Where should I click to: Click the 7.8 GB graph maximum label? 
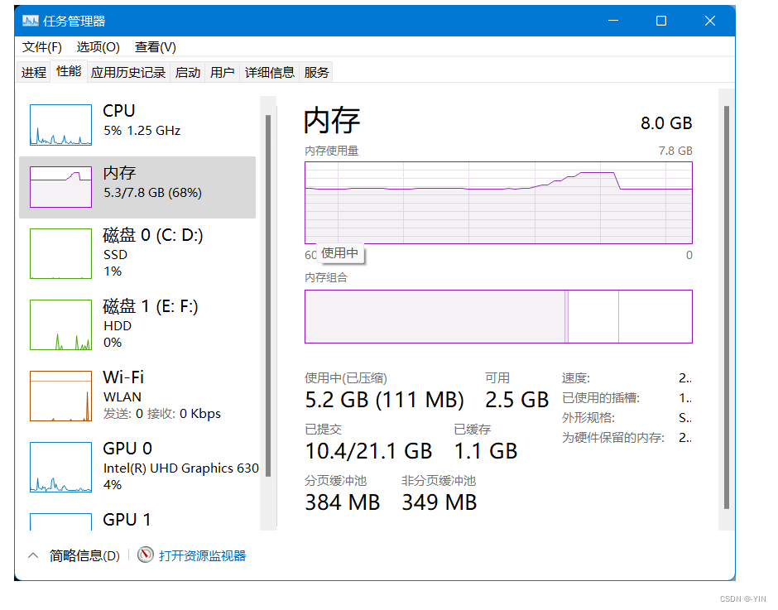pyautogui.click(x=675, y=151)
